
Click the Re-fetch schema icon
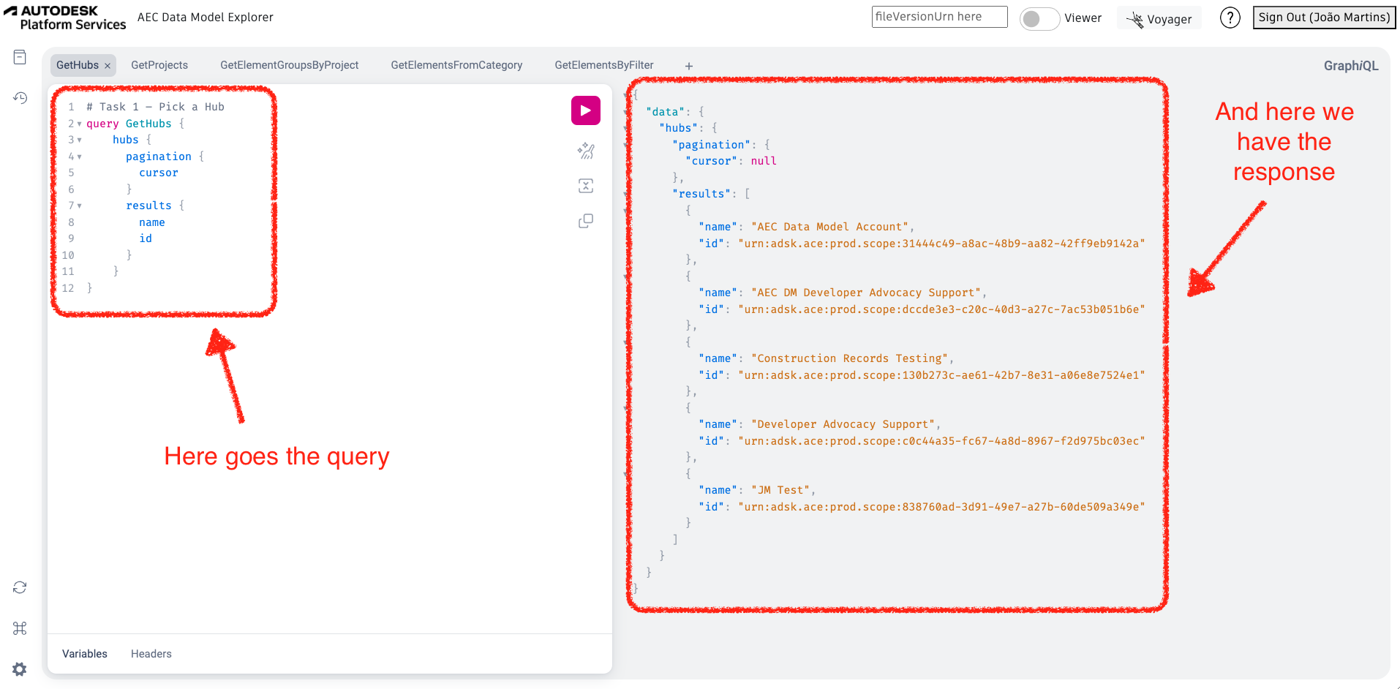coord(20,587)
